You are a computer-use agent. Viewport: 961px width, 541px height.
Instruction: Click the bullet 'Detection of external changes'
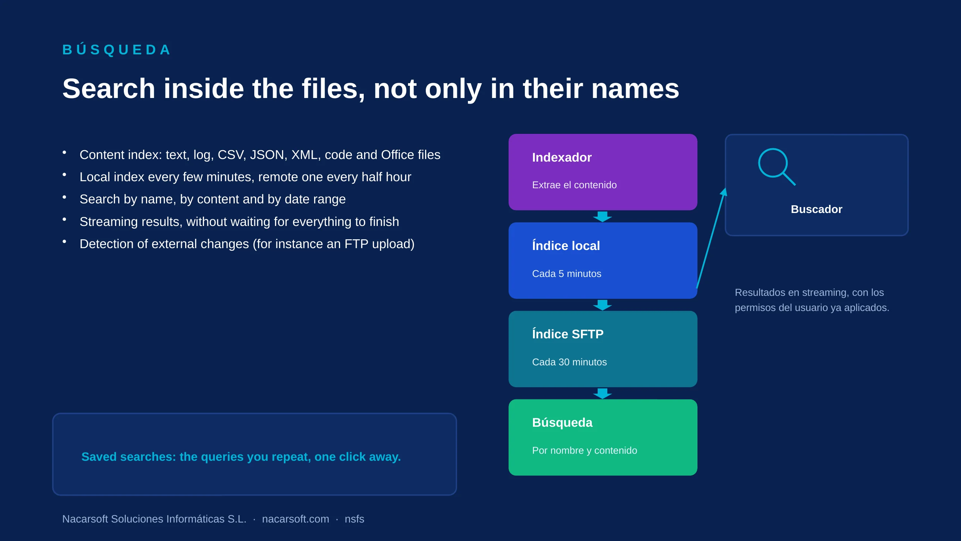pyautogui.click(x=247, y=244)
